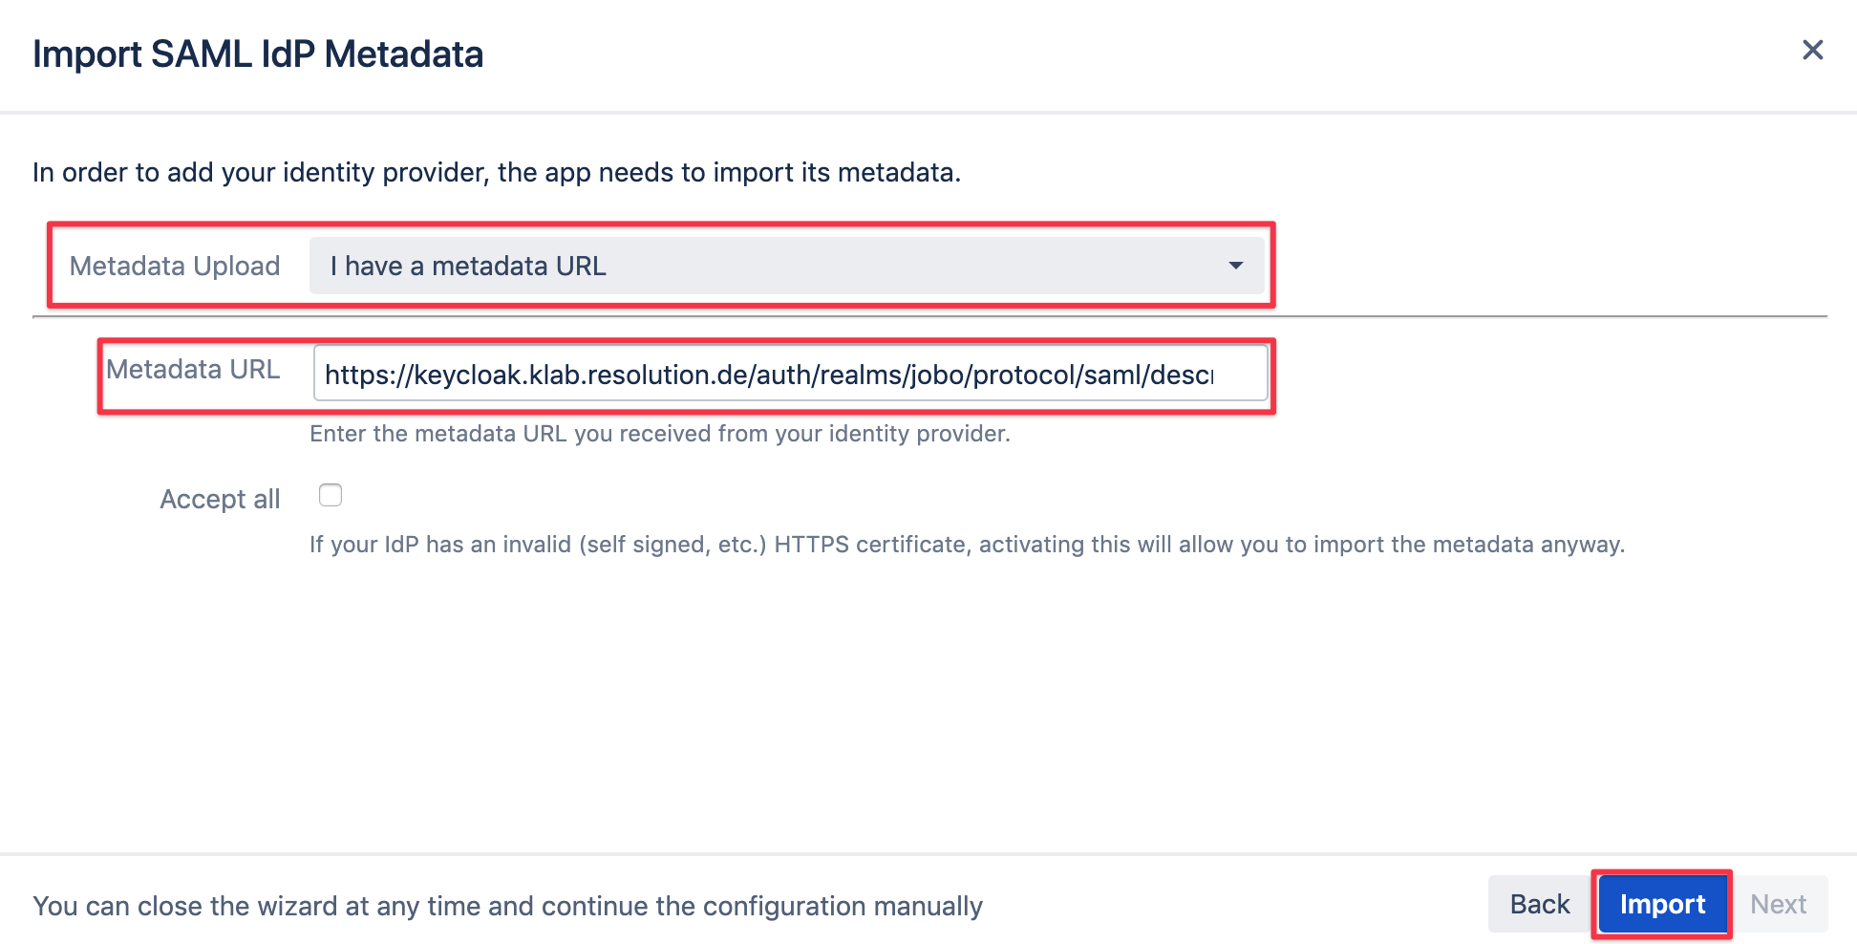Click the Import button

click(x=1662, y=904)
